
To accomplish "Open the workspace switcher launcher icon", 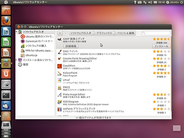I will (6, 125).
